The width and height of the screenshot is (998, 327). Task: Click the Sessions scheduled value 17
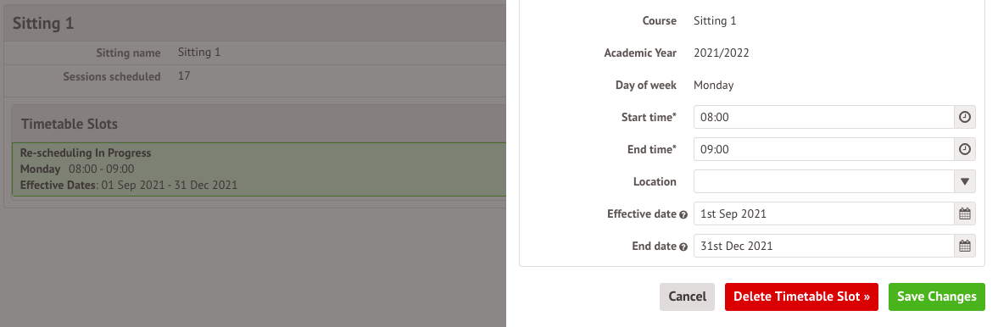point(184,75)
